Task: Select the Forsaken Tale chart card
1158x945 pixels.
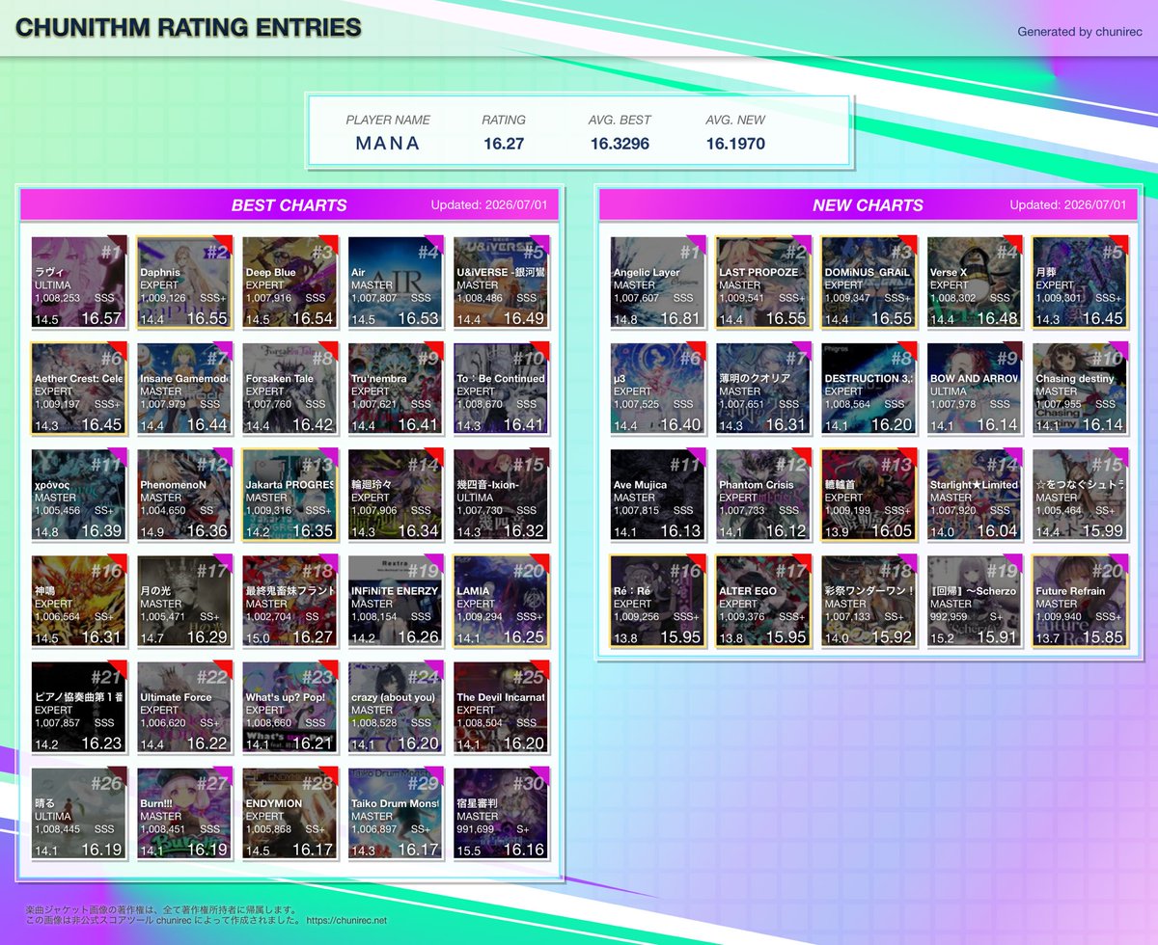Action: (290, 388)
